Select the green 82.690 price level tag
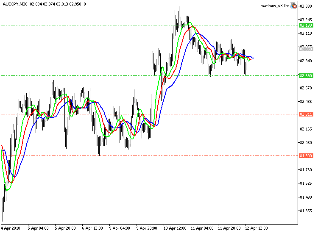 tap(306, 76)
